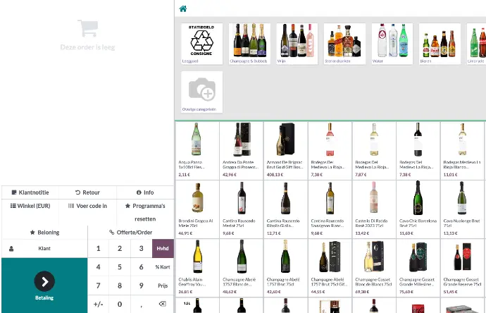Open the Klantnotitie note option
This screenshot has height=313, width=486.
[30, 192]
